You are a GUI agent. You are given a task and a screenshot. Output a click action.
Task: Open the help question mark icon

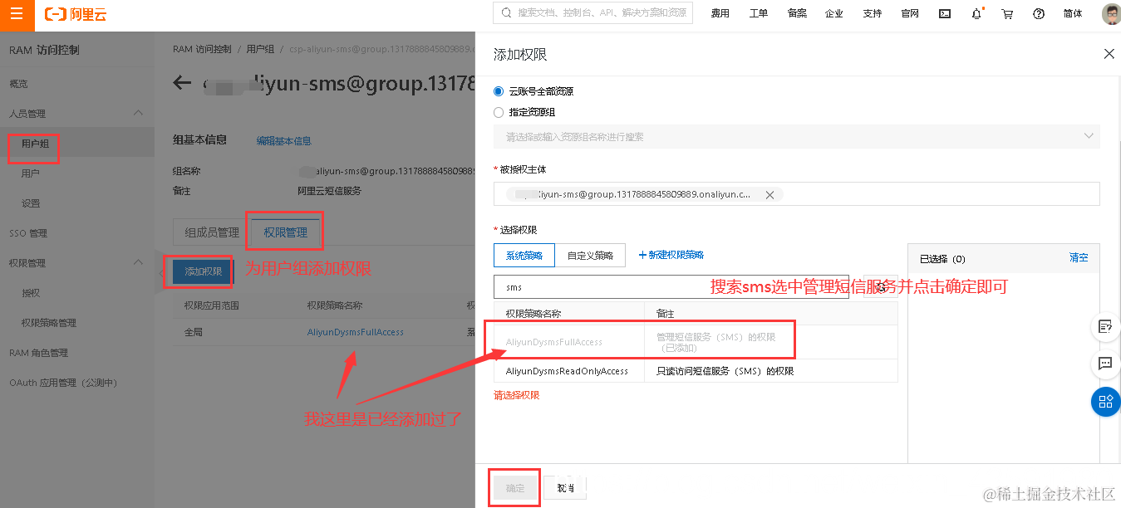pyautogui.click(x=1039, y=13)
